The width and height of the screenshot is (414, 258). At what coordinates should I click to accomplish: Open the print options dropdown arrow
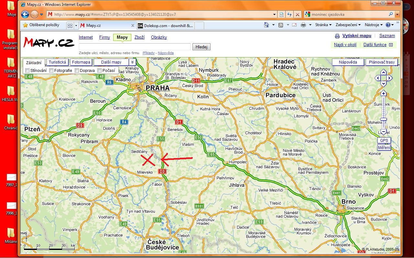(x=310, y=25)
